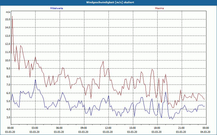Viewport: 217px width, 135px height.
Task: Click the blue Mittelwerte peak at 03:00
Action: 36,80
